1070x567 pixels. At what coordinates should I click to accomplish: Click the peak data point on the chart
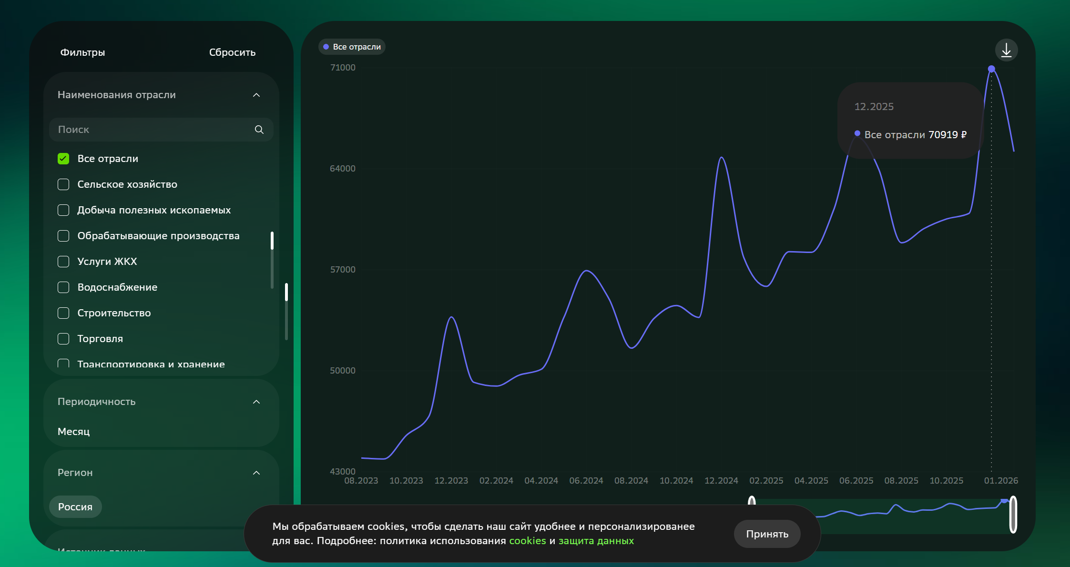pos(991,69)
